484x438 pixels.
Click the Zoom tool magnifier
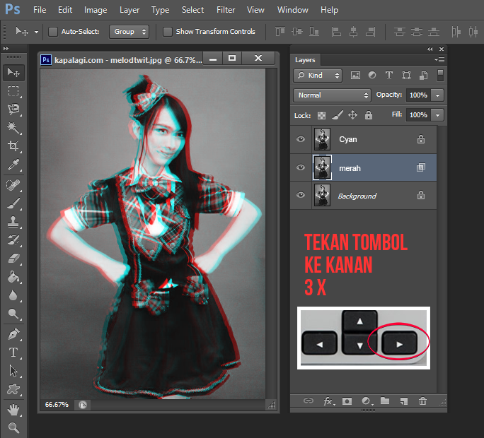click(x=13, y=427)
